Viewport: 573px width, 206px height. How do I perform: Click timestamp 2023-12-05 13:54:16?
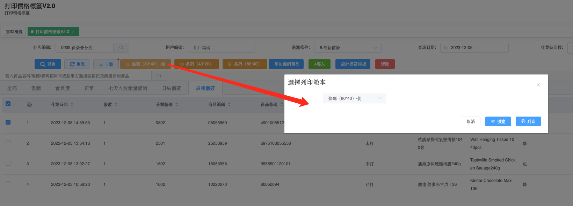(70, 143)
